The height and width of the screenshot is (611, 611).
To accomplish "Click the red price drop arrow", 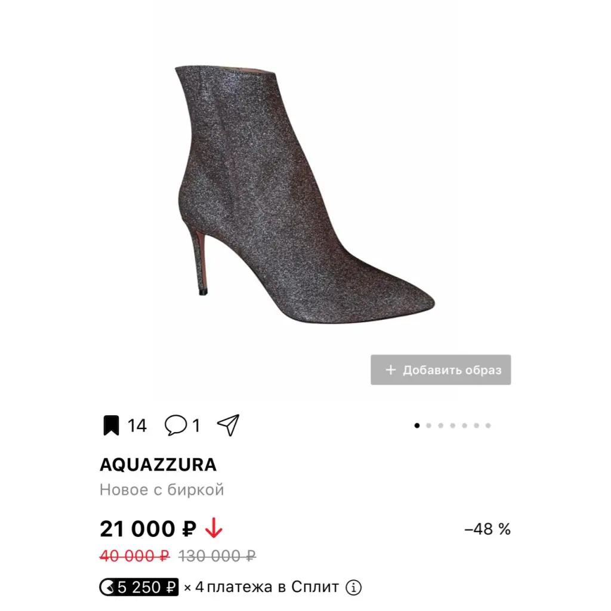I will [214, 528].
